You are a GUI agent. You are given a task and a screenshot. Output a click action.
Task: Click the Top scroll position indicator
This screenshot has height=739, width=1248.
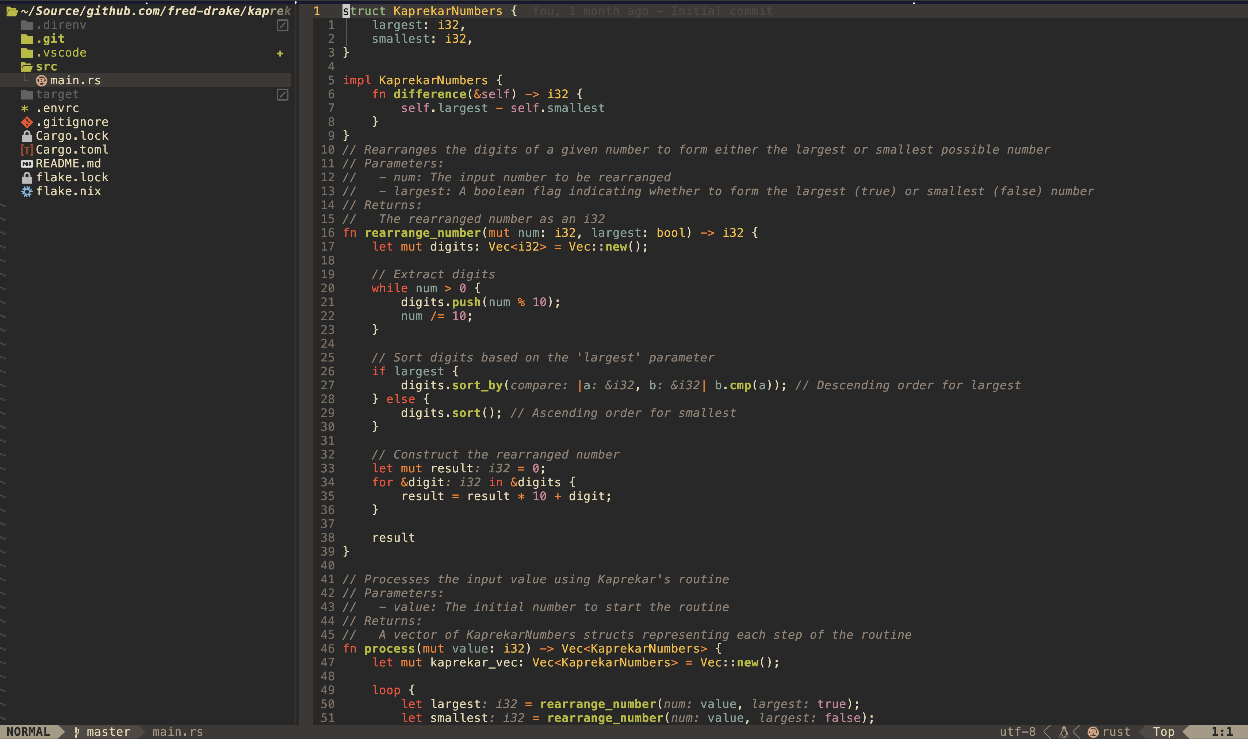[x=1163, y=732]
